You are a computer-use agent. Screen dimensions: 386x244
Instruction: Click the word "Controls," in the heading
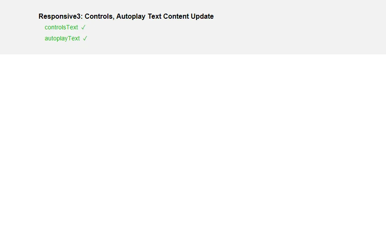99,16
